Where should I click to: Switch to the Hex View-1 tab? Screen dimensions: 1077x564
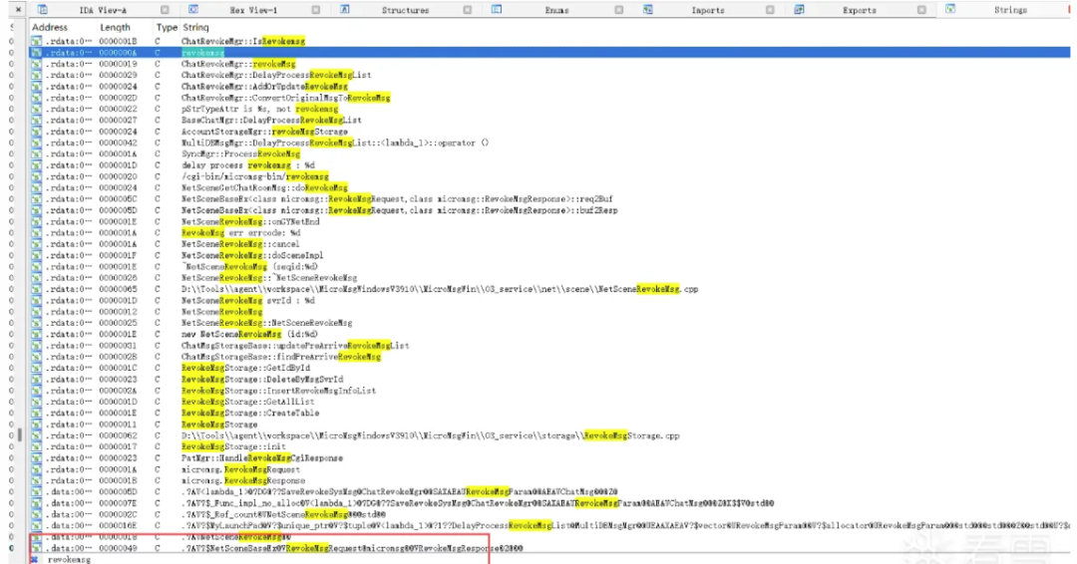252,10
